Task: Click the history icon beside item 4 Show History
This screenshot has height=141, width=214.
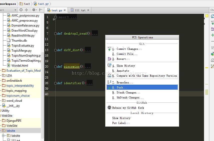Action: coord(109,65)
